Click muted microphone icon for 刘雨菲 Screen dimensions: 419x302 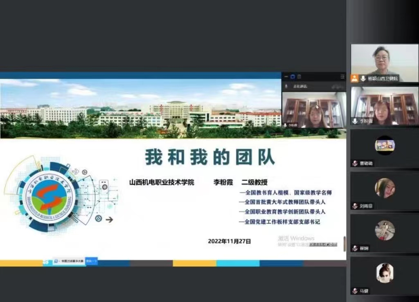355,206
